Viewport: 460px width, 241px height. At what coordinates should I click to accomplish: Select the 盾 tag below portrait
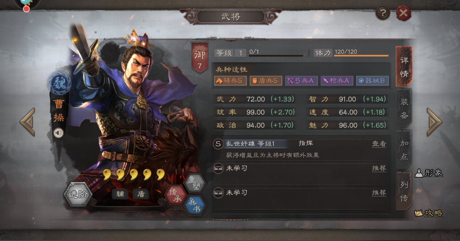pos(141,194)
